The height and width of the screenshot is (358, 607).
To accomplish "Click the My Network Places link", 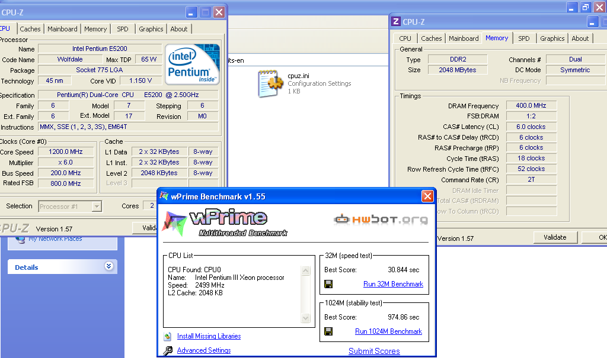I will point(55,239).
